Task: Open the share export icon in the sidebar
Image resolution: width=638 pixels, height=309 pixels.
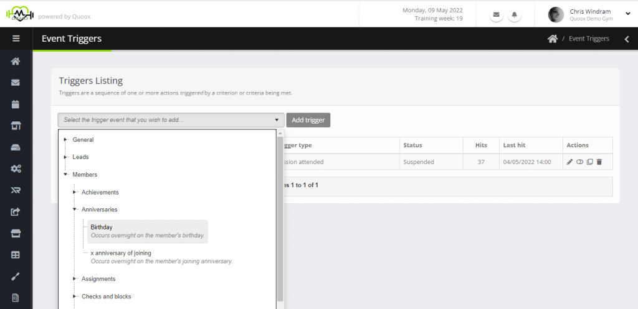Action: coord(16,211)
